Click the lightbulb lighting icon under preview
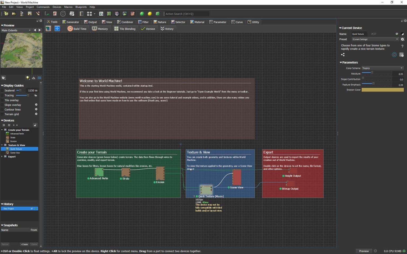This screenshot has height=254, width=407. (28, 78)
